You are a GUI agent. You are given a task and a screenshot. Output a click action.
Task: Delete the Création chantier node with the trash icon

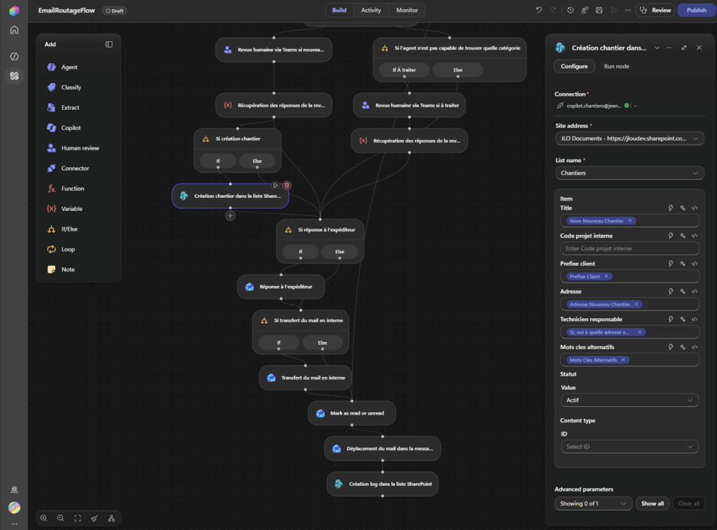[286, 185]
